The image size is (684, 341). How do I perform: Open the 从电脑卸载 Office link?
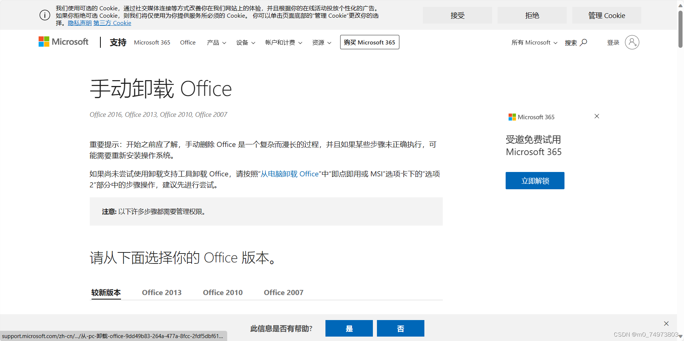coord(290,174)
